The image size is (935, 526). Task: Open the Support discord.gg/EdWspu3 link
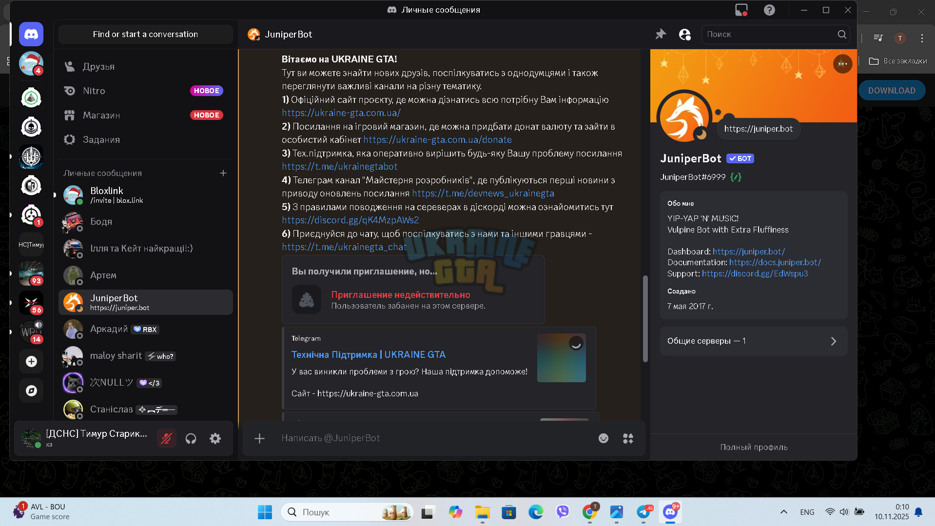755,273
